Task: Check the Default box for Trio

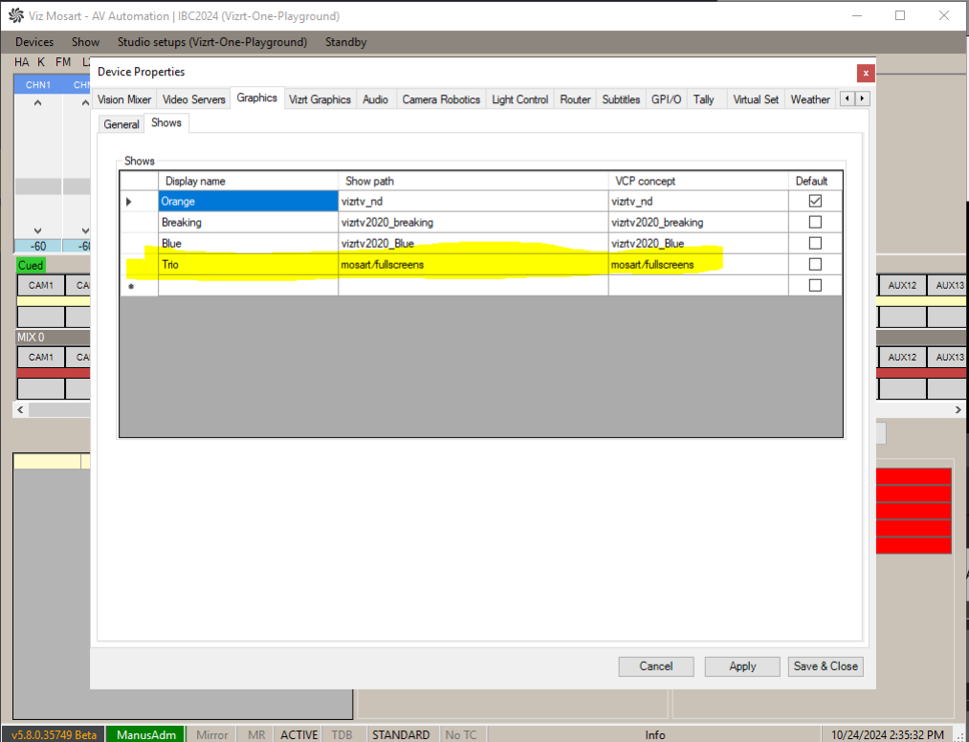Action: (x=815, y=265)
